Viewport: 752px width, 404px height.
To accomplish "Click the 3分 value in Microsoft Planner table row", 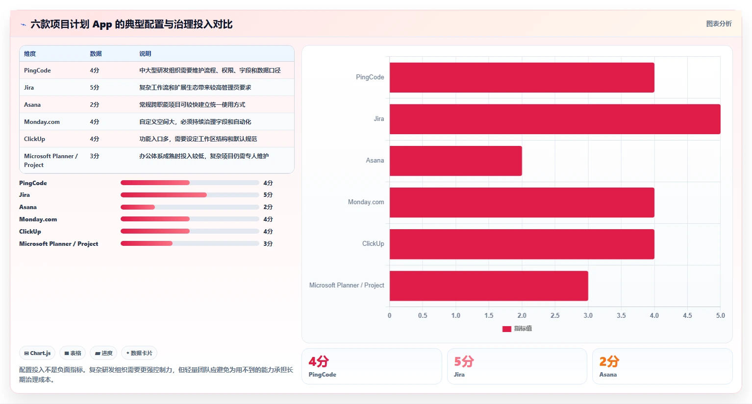I will pos(95,156).
